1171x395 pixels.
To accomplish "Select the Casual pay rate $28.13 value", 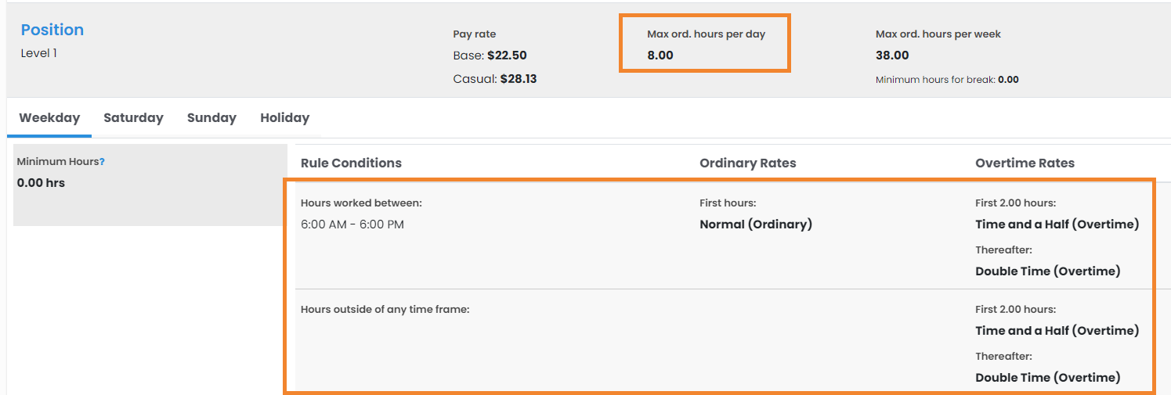I will point(518,79).
